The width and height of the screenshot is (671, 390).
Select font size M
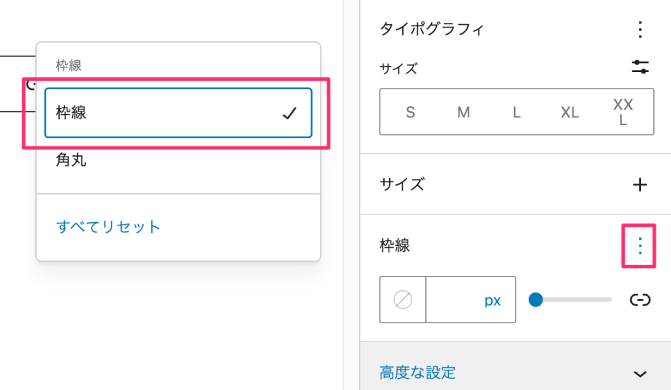coord(463,112)
